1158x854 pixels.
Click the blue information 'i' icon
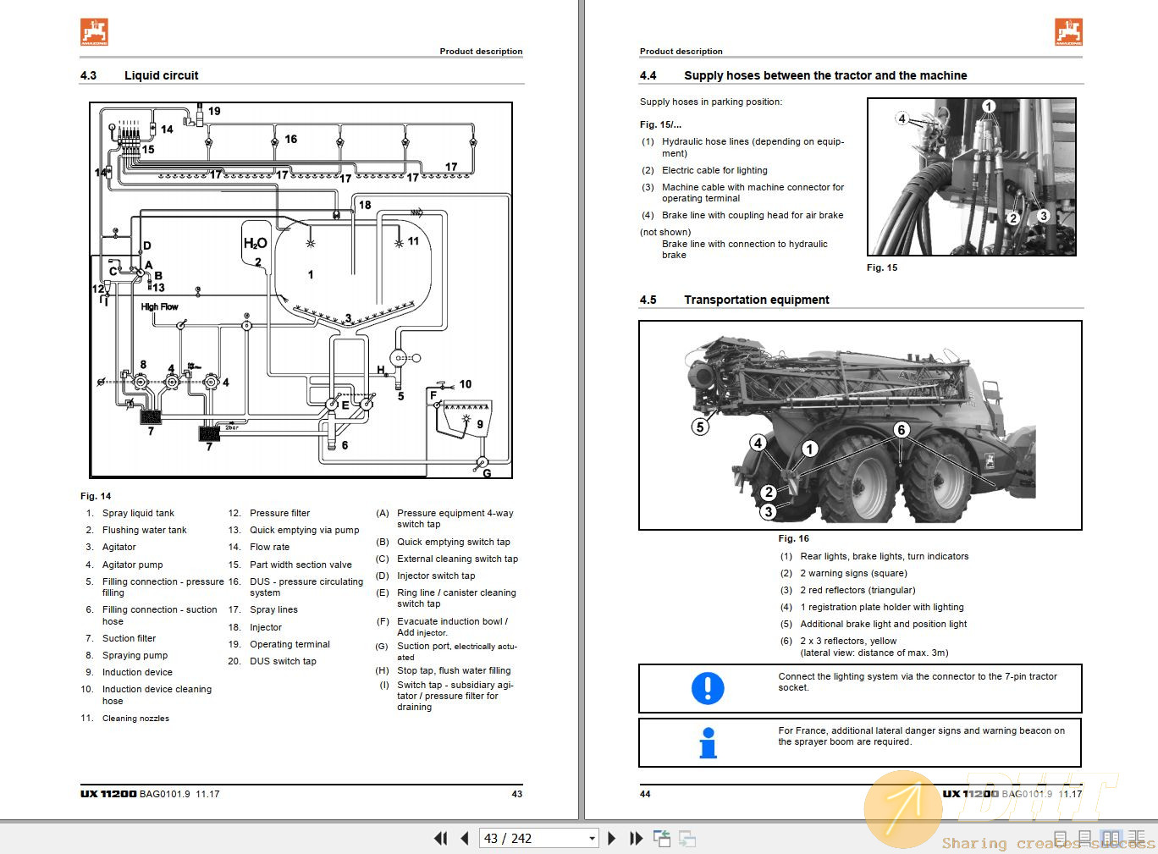(708, 742)
